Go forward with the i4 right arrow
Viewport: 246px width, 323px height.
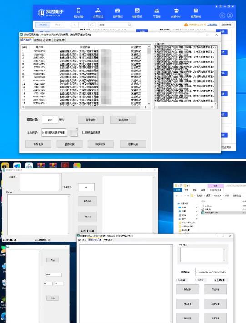(82, 25)
